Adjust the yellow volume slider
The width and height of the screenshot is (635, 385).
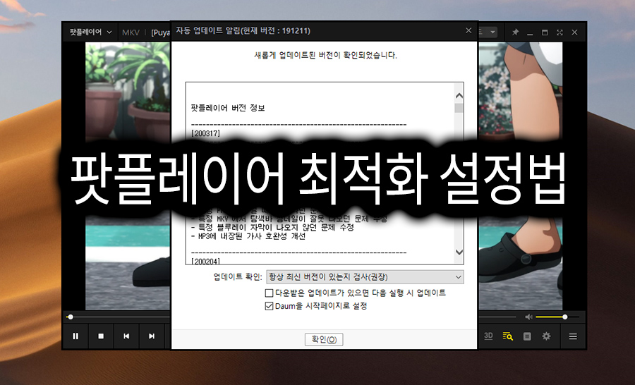click(557, 317)
